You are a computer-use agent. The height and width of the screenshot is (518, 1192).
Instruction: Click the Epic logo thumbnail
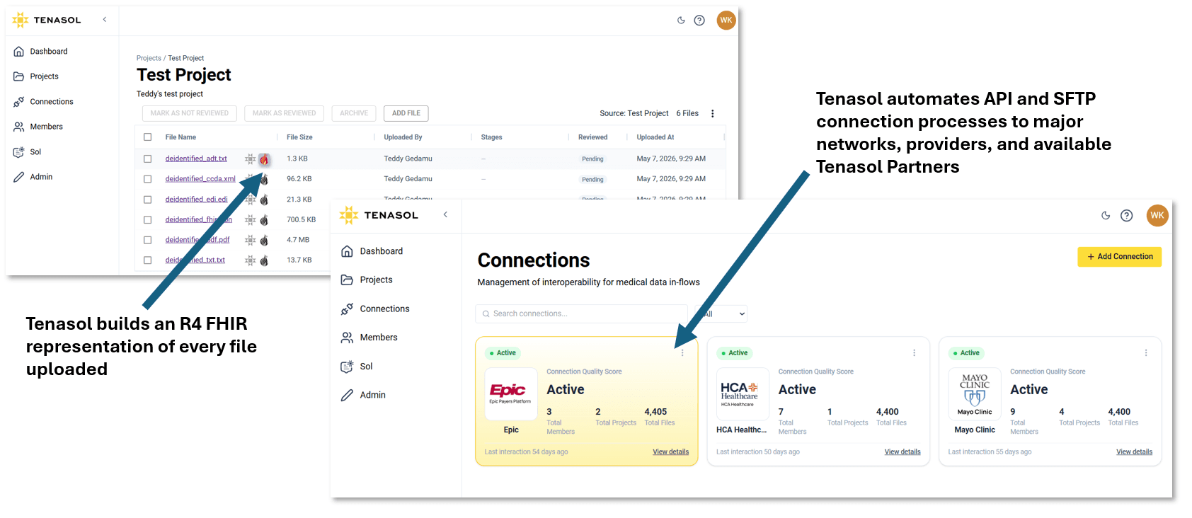[x=510, y=394]
